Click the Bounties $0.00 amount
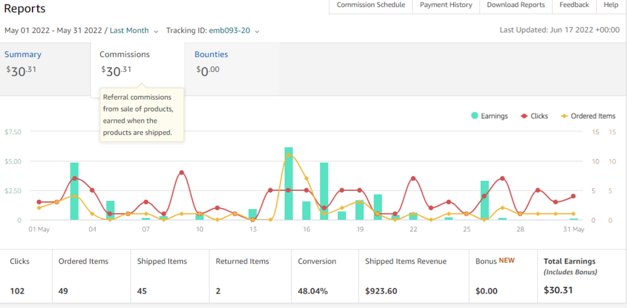 (x=208, y=71)
